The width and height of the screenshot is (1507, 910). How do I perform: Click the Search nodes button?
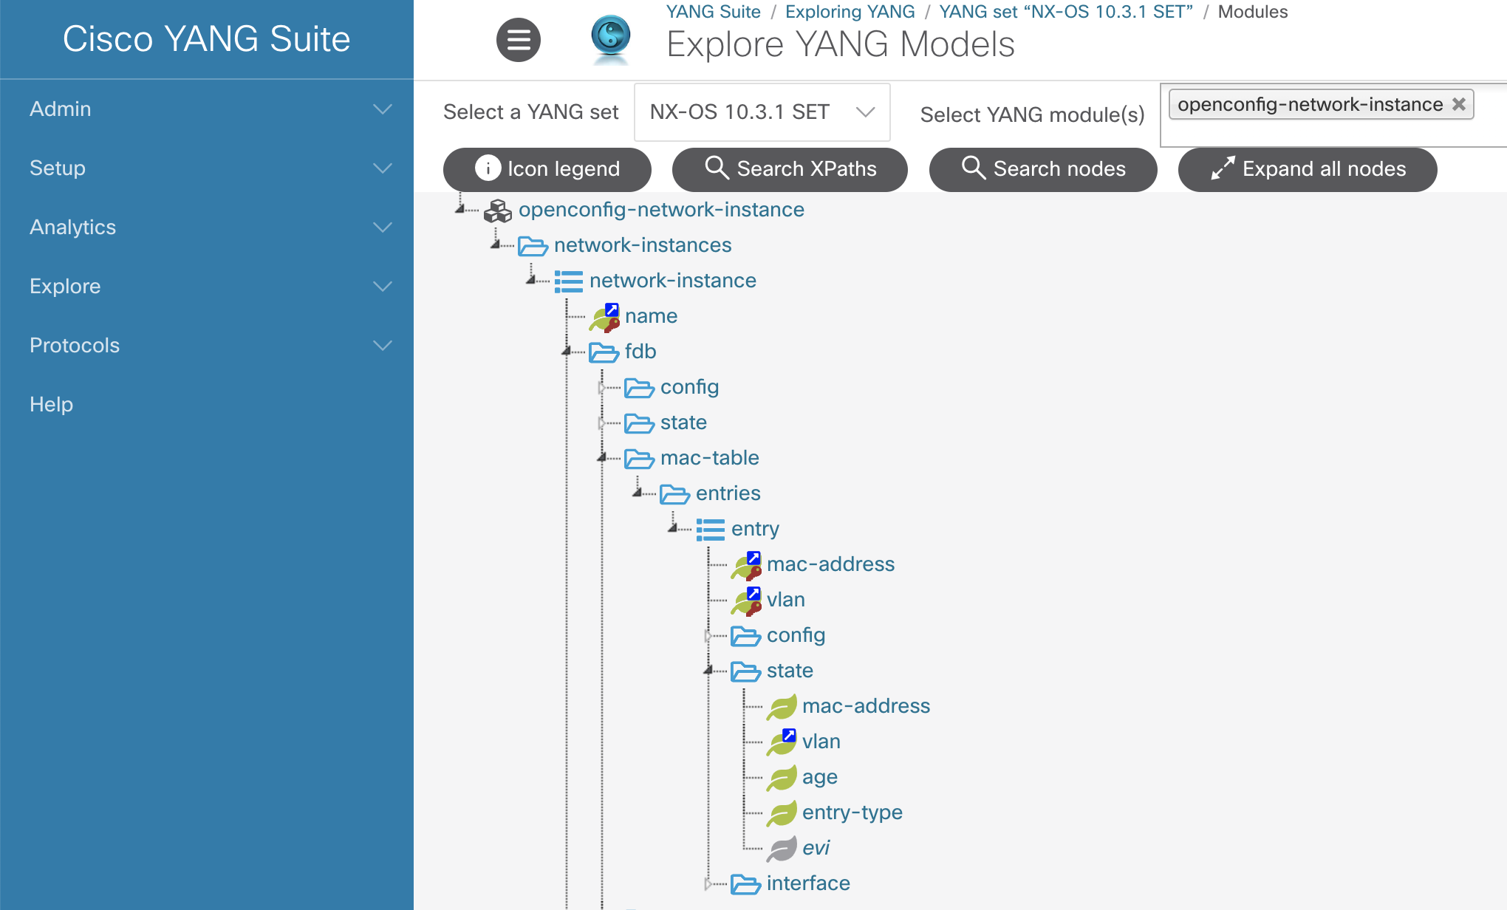(1043, 169)
